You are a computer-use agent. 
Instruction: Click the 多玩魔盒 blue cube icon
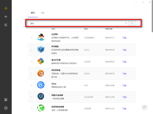(41, 49)
